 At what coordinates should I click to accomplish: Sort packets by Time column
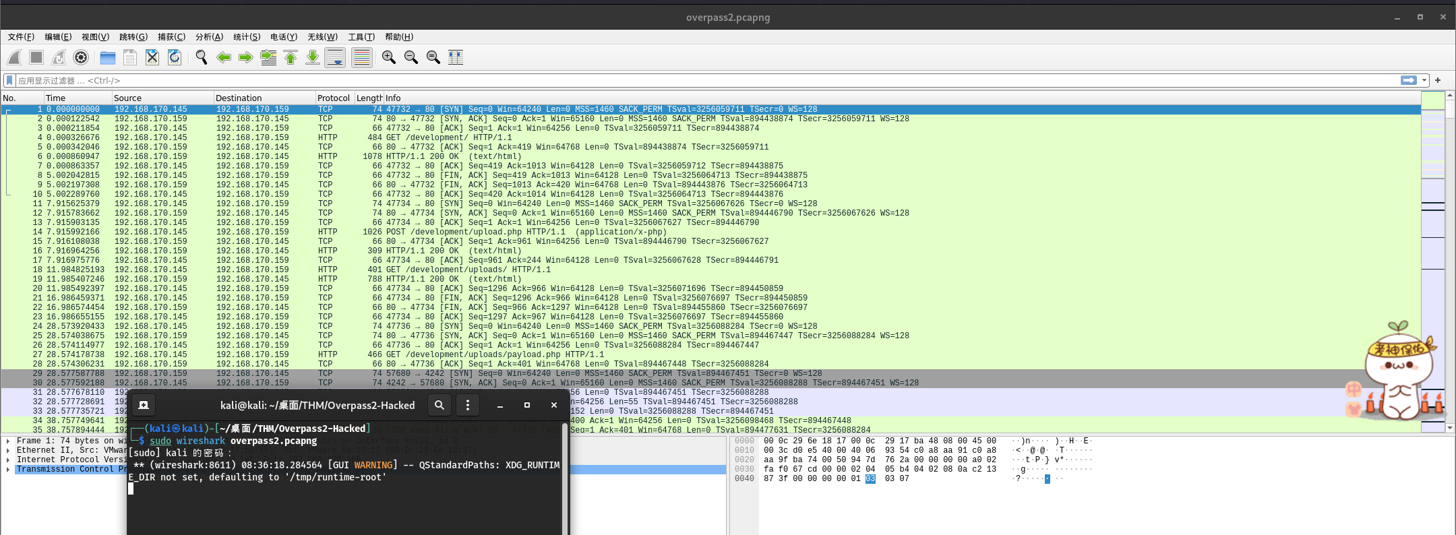tap(78, 98)
